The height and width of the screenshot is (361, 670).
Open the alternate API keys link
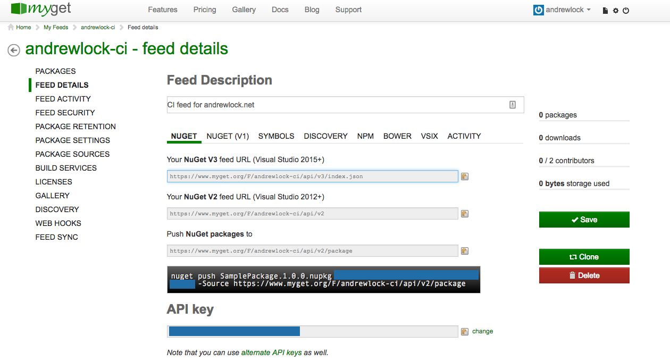click(x=272, y=352)
